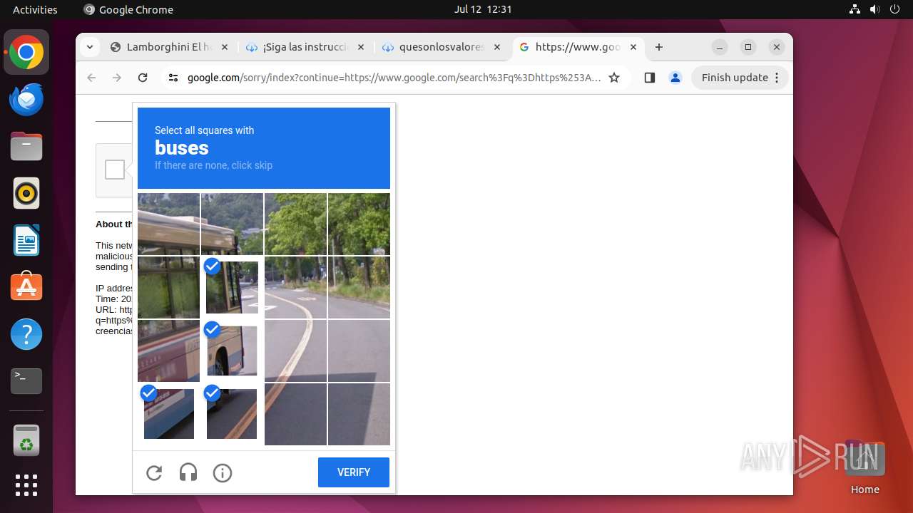Open the power system menu
The height and width of the screenshot is (513, 913).
(894, 9)
